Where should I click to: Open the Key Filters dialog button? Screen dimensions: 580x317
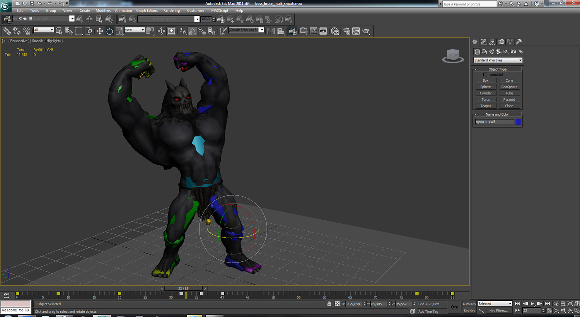[498, 311]
